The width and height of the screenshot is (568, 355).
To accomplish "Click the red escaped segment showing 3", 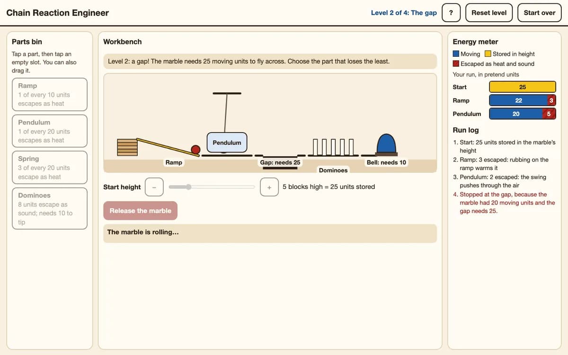I will [x=551, y=100].
